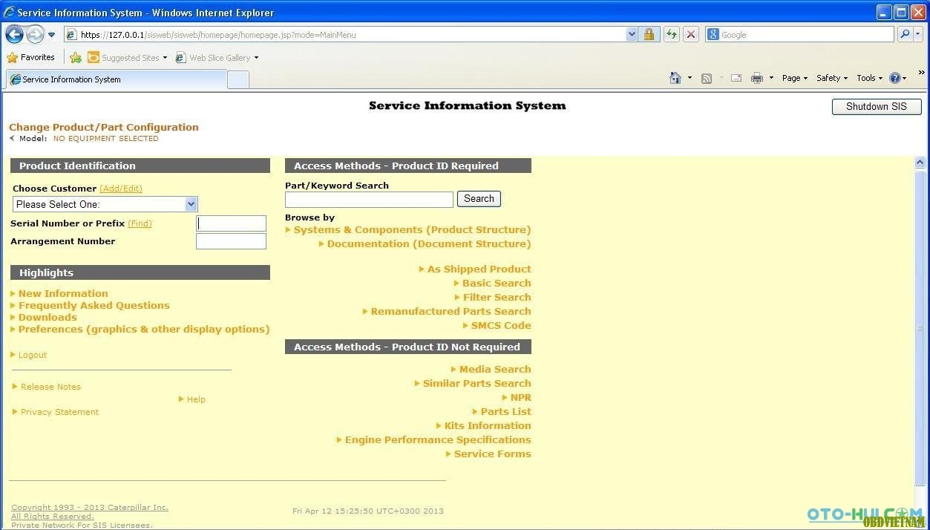This screenshot has height=530, width=930.
Task: Browse by Documentation (Document Structure)
Action: (429, 244)
